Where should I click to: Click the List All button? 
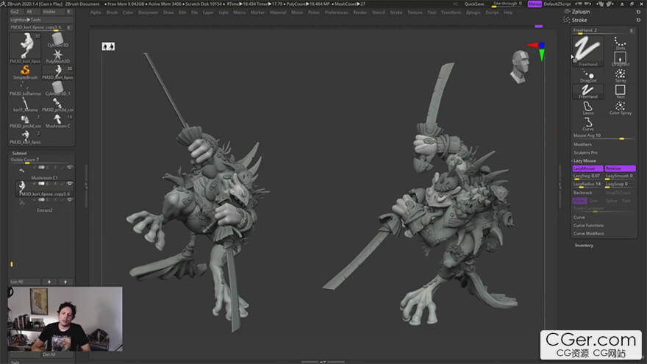25,282
